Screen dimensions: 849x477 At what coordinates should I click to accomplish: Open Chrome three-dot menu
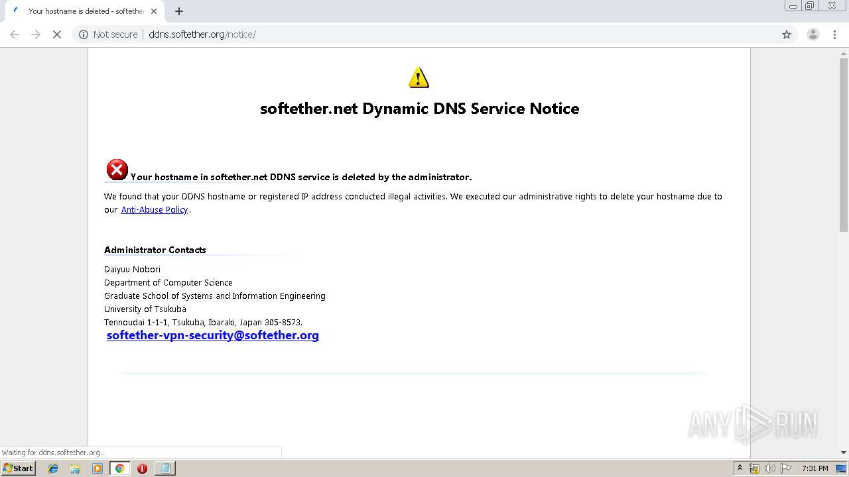(835, 34)
